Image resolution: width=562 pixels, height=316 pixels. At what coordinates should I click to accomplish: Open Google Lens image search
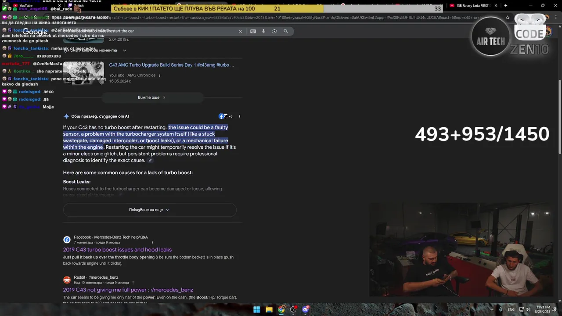point(274,31)
